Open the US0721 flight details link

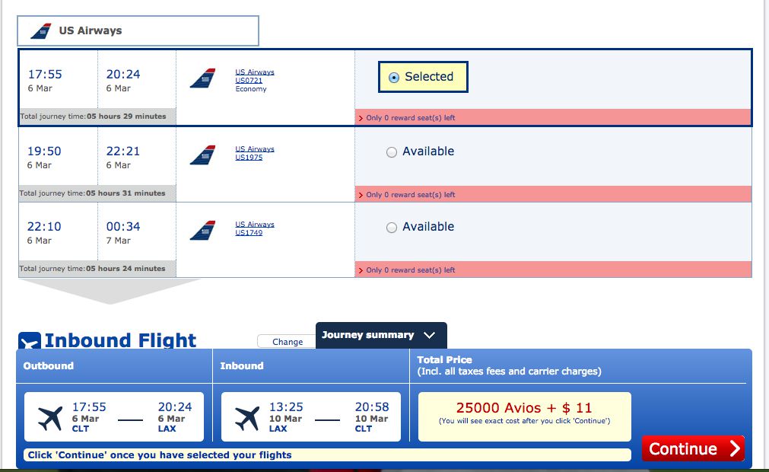(249, 81)
